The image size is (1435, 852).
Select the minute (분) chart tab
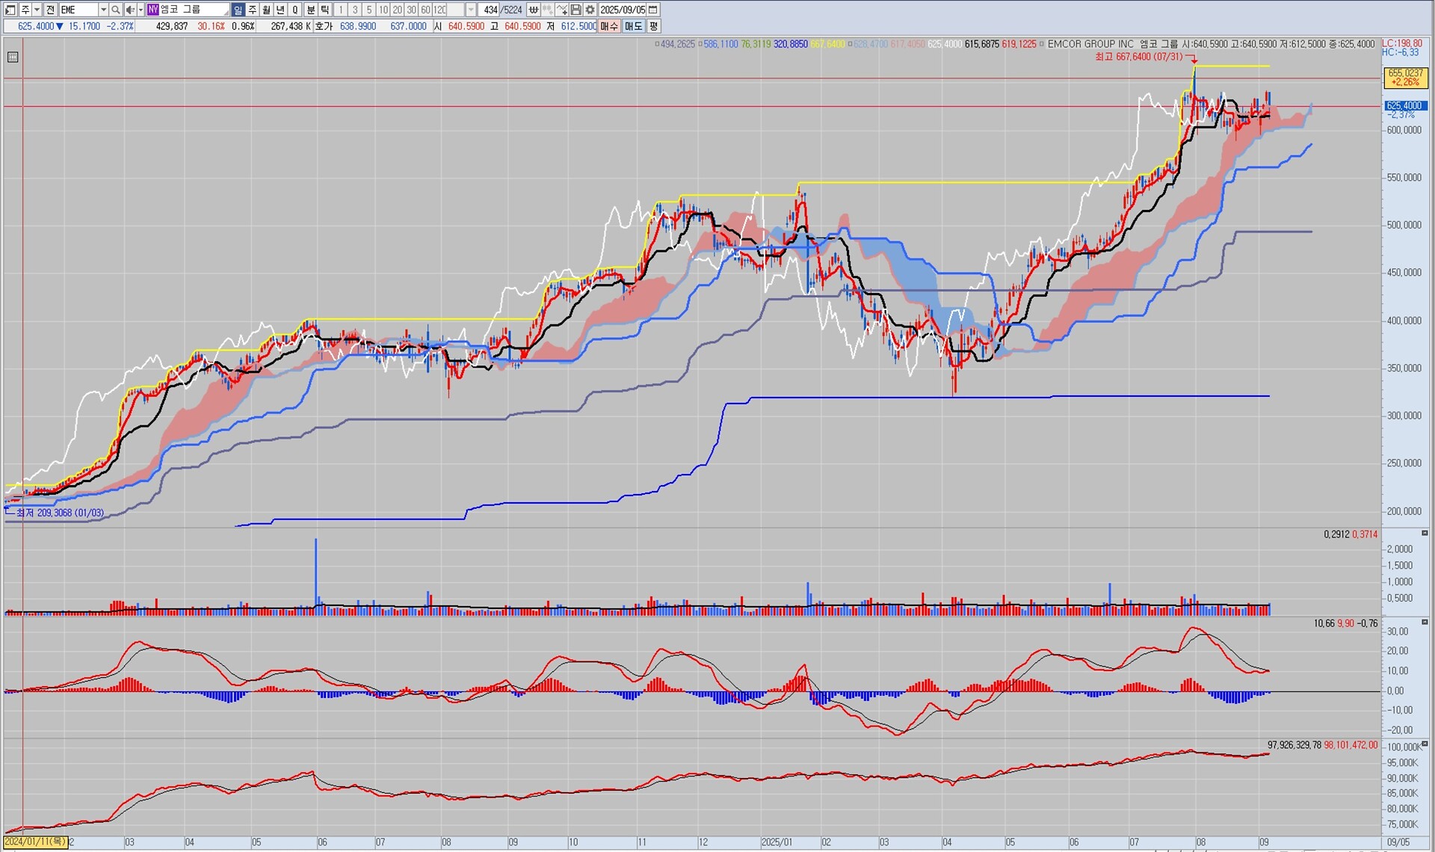coord(311,10)
